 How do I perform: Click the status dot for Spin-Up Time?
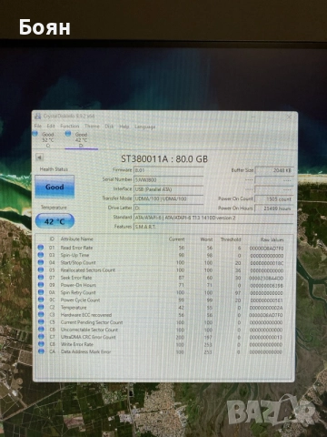pyautogui.click(x=41, y=255)
